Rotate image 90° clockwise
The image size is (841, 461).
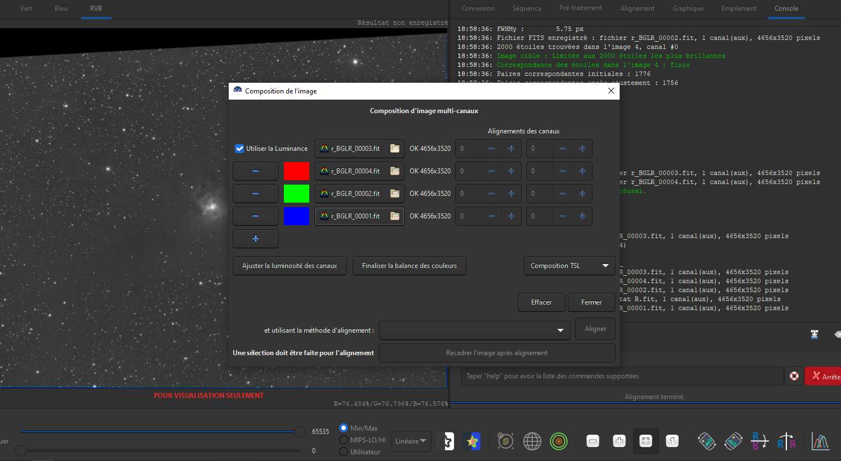733,441
